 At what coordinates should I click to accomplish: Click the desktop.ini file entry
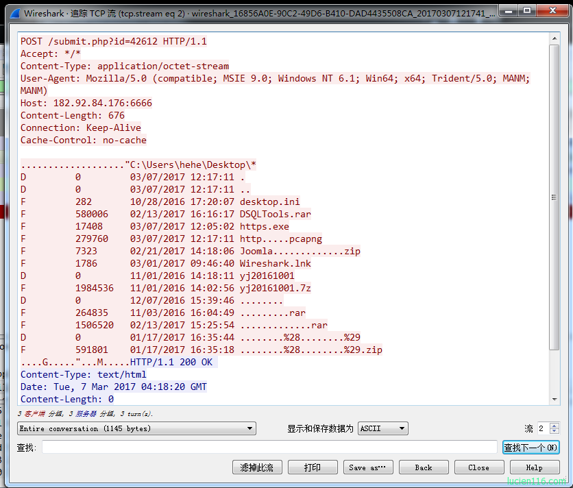point(269,202)
